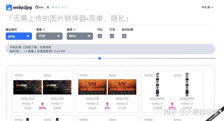The width and height of the screenshot is (224, 121).
Task: Click the plus icon next to 宽度
Action: coord(44,29)
